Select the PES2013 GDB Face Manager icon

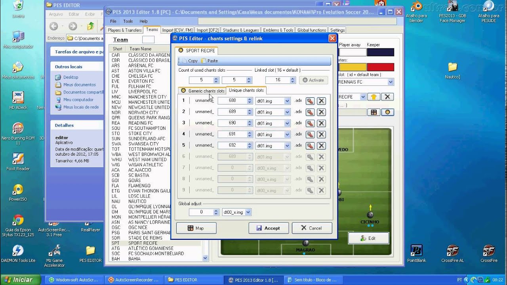(452, 11)
